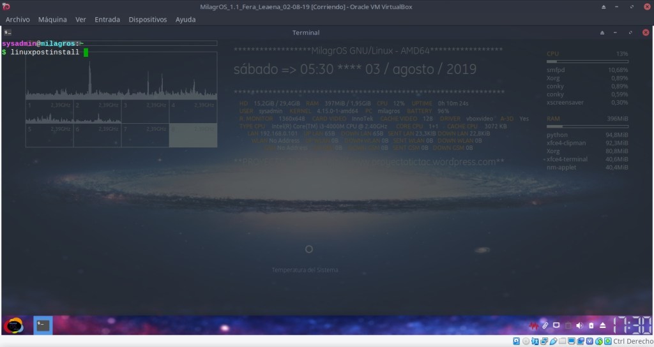654x347 pixels.
Task: Click the battery power manager tray icon
Action: click(591, 325)
